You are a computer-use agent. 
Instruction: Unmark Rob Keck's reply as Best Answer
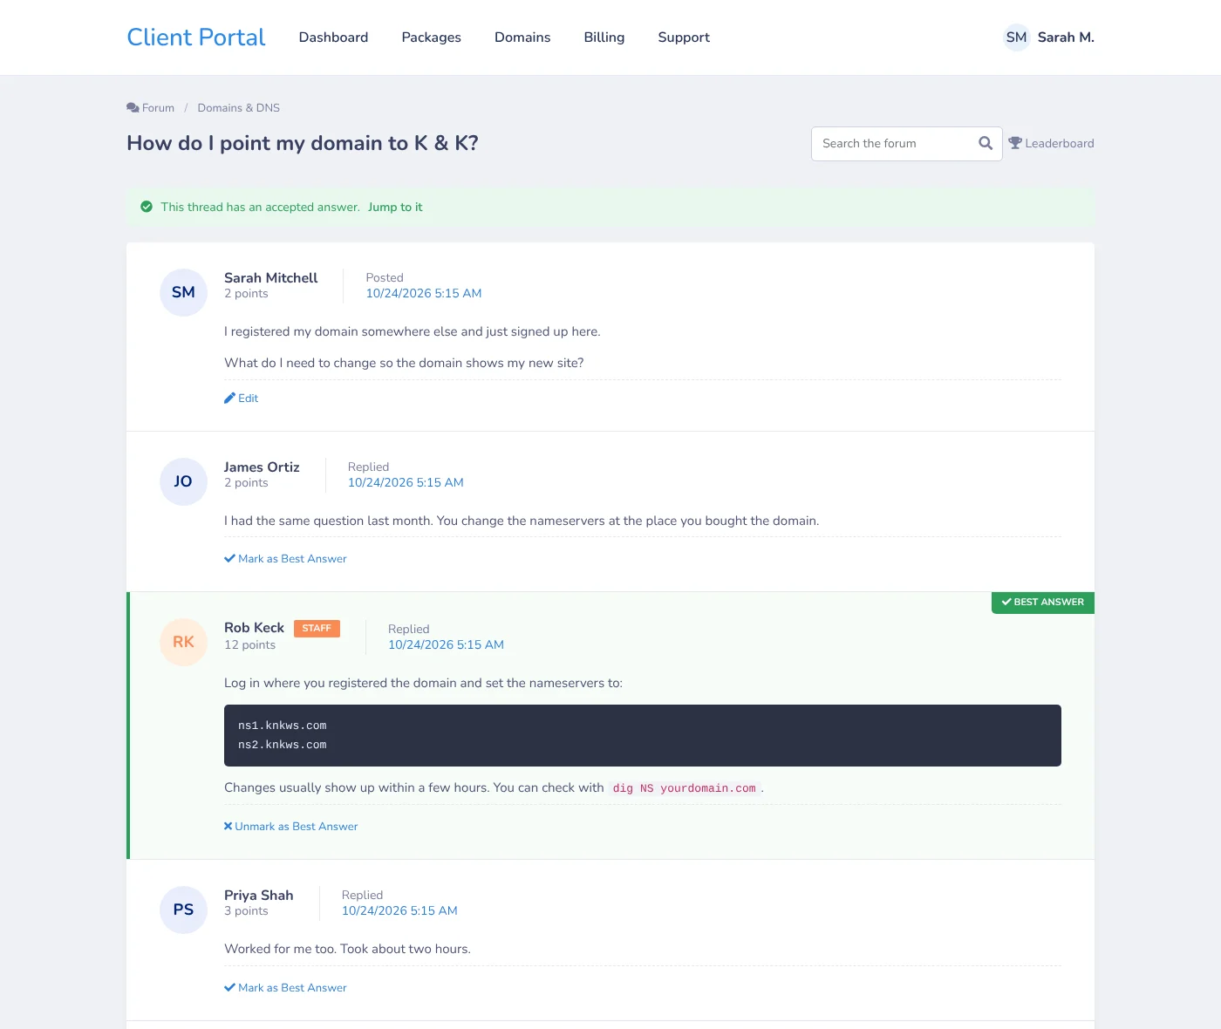tap(291, 826)
